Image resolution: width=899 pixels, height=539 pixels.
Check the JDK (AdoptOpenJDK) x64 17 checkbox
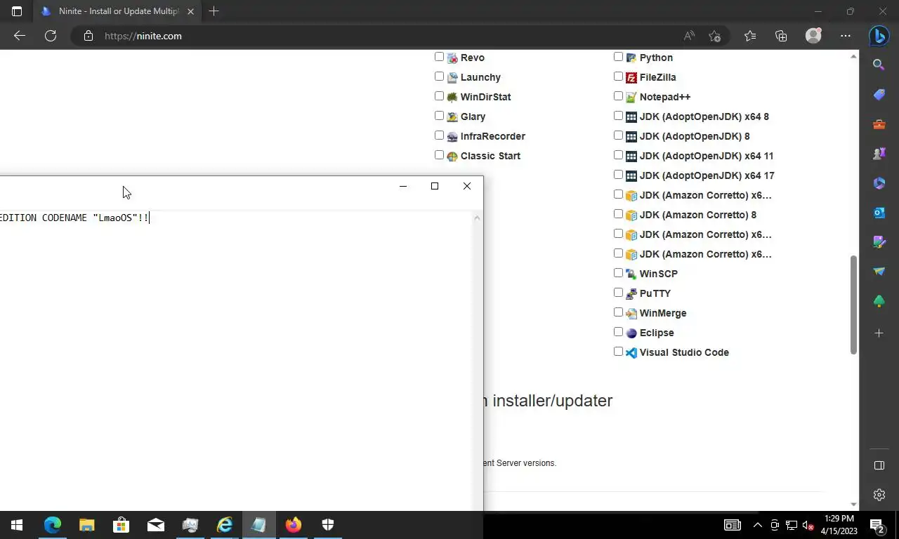[618, 175]
